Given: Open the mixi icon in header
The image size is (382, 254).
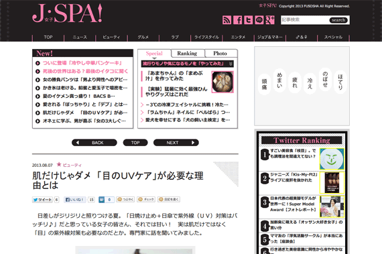Looking at the screenshot, I should (x=259, y=19).
